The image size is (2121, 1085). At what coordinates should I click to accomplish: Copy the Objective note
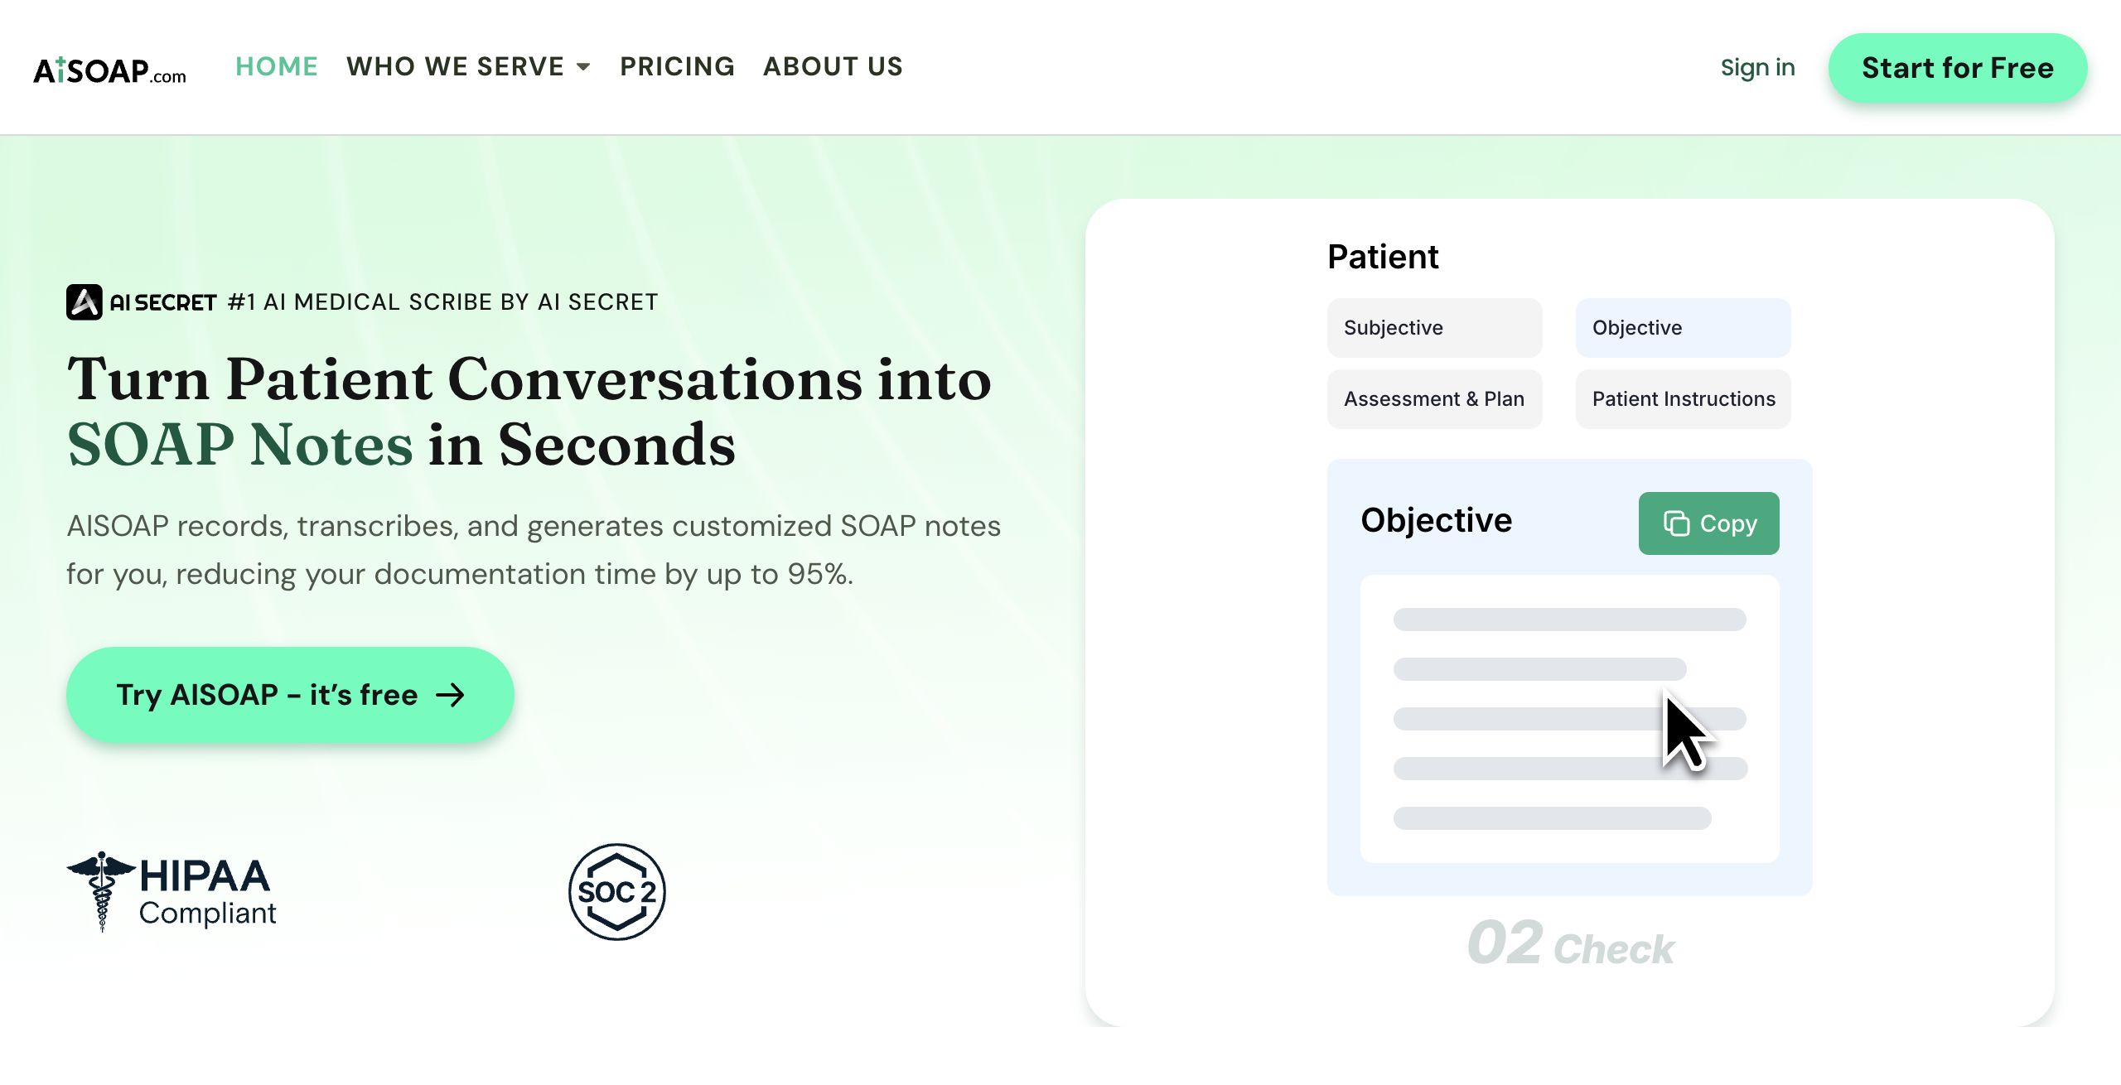pyautogui.click(x=1709, y=523)
